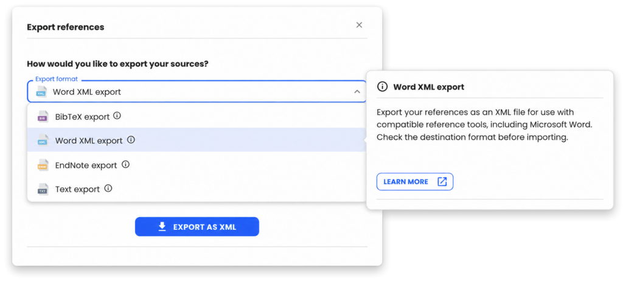Show info for BibTeX export
Image resolution: width=623 pixels, height=287 pixels.
(117, 116)
